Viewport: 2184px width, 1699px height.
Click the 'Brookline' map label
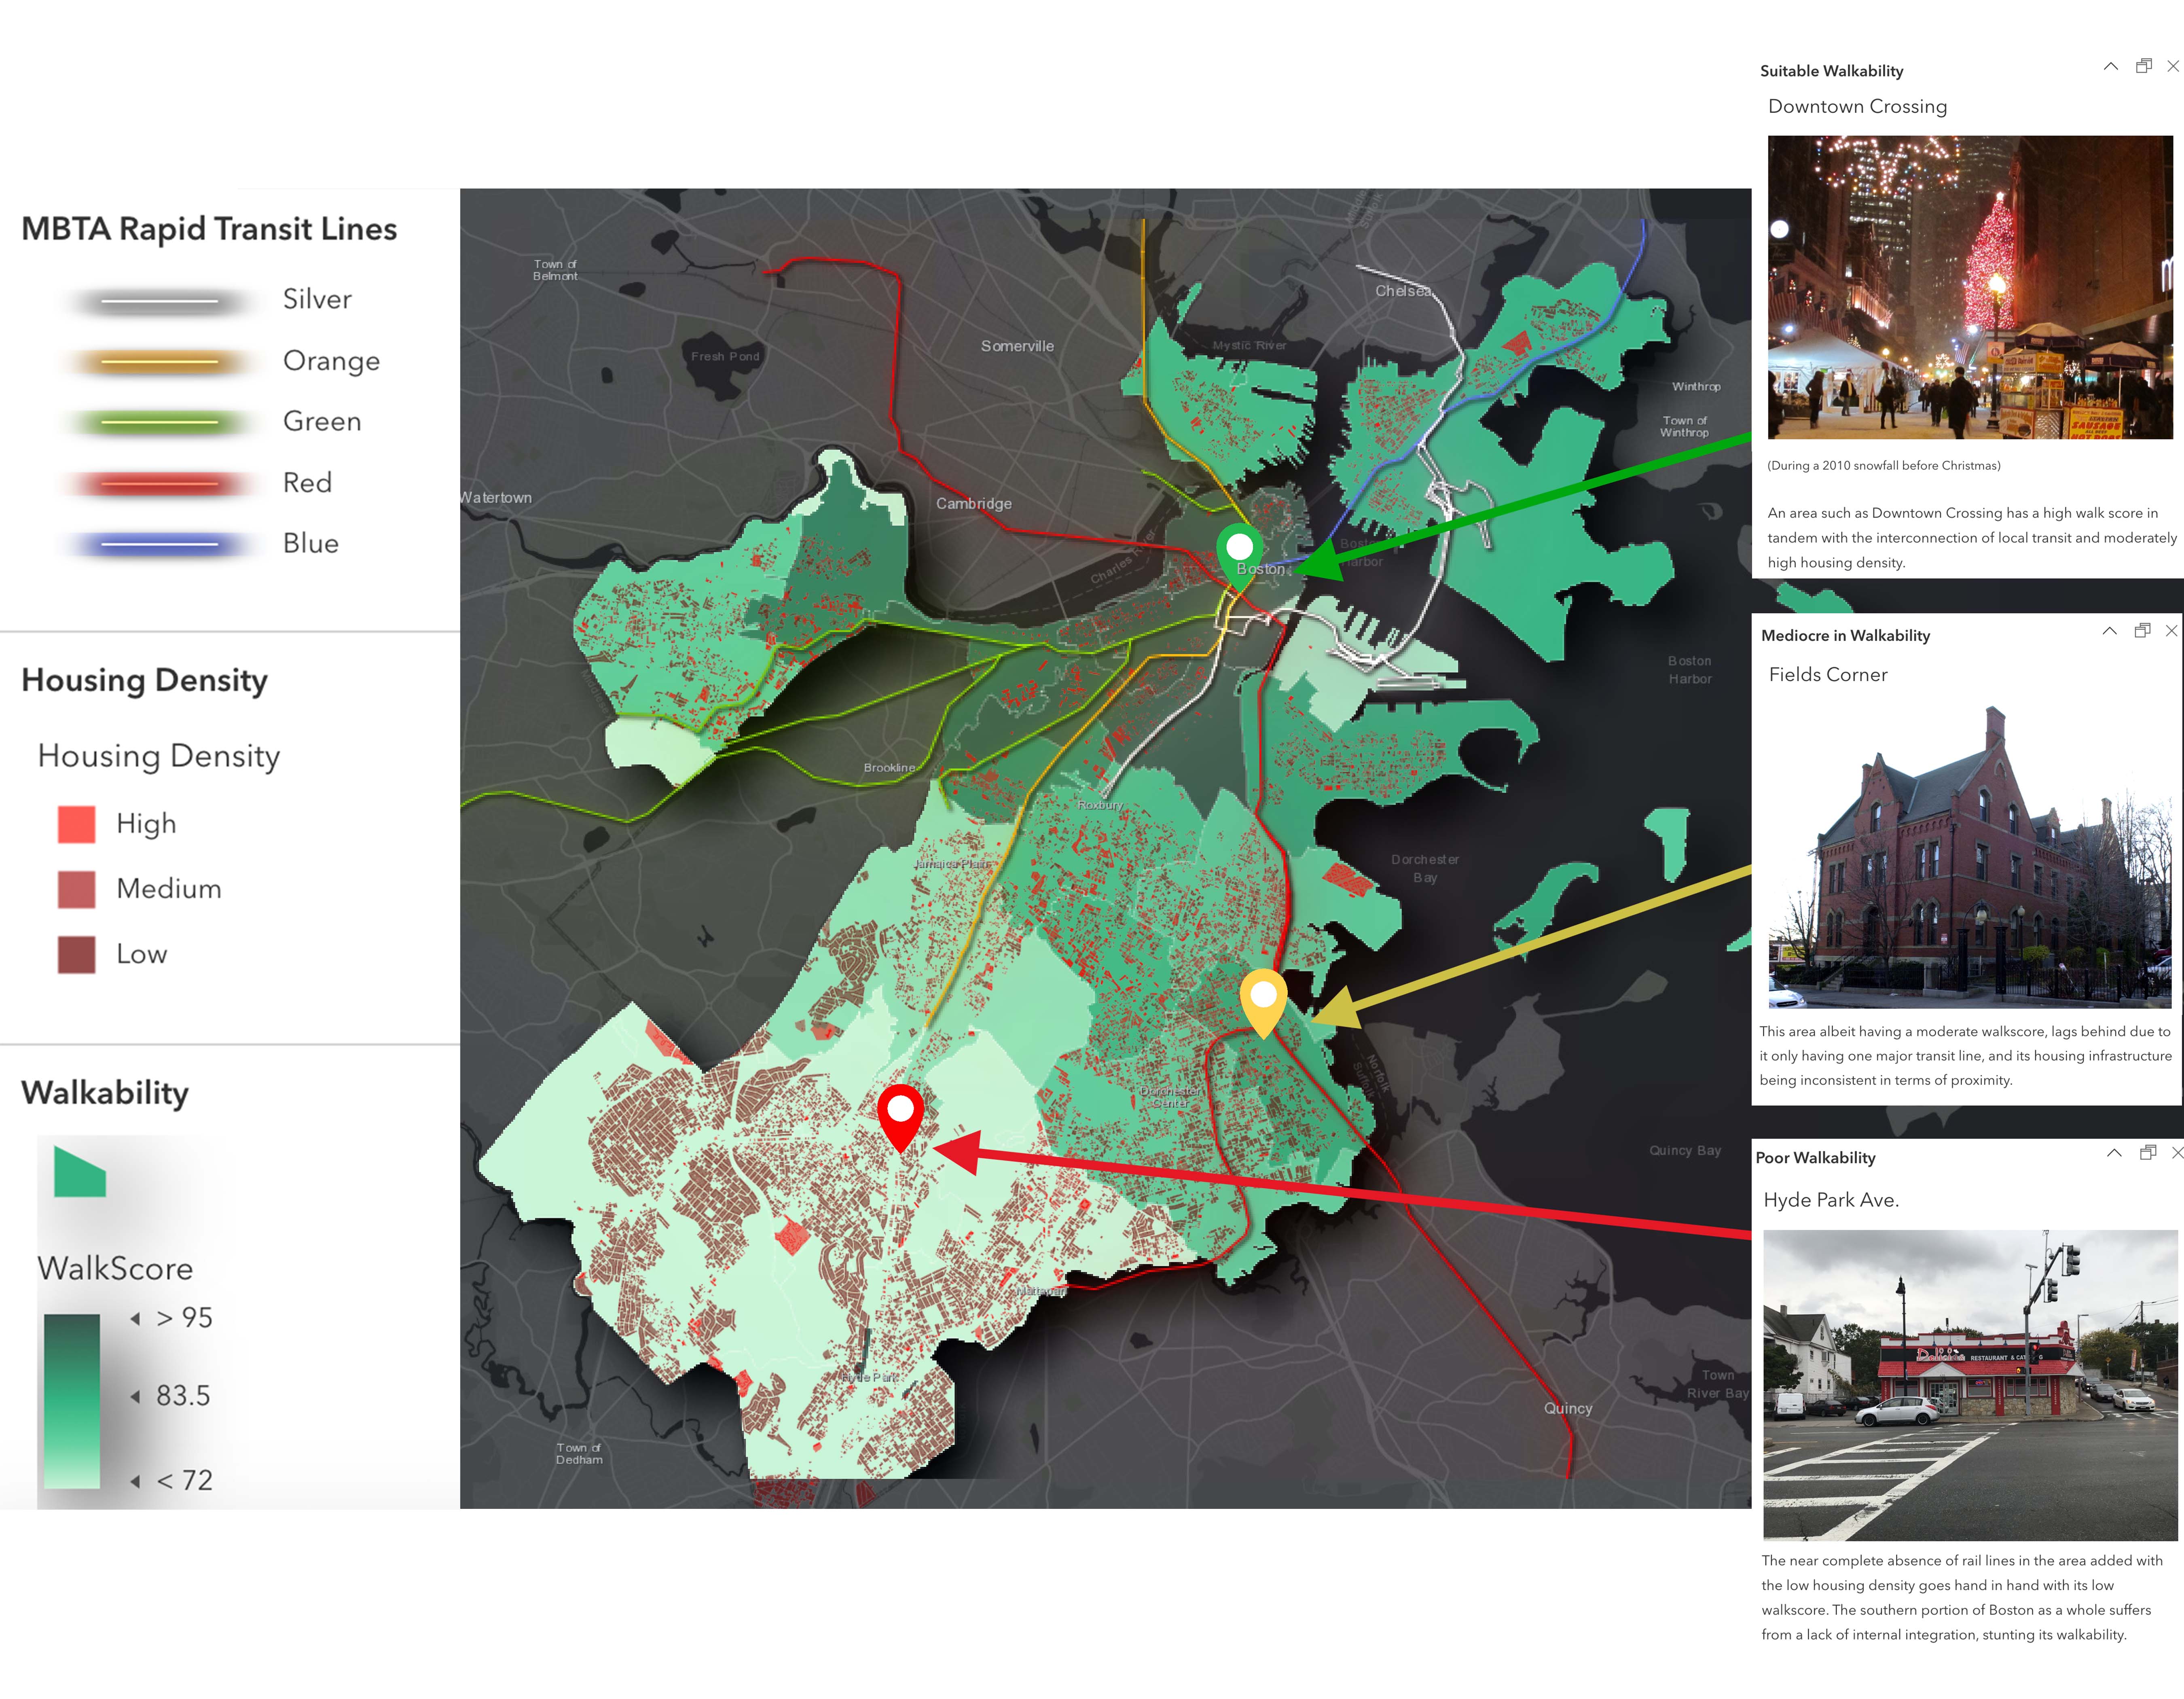(x=889, y=768)
